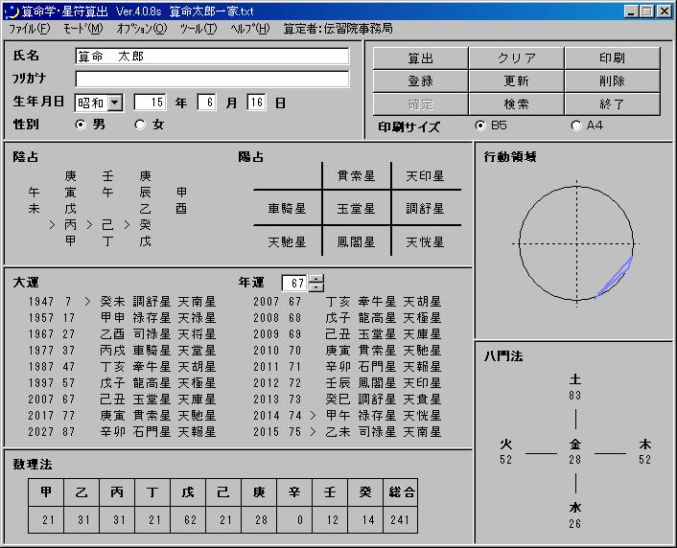Click the 天印星 cell in 陽占 chart

[x=426, y=176]
